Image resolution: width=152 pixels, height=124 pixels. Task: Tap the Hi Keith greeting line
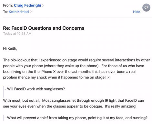10,48
